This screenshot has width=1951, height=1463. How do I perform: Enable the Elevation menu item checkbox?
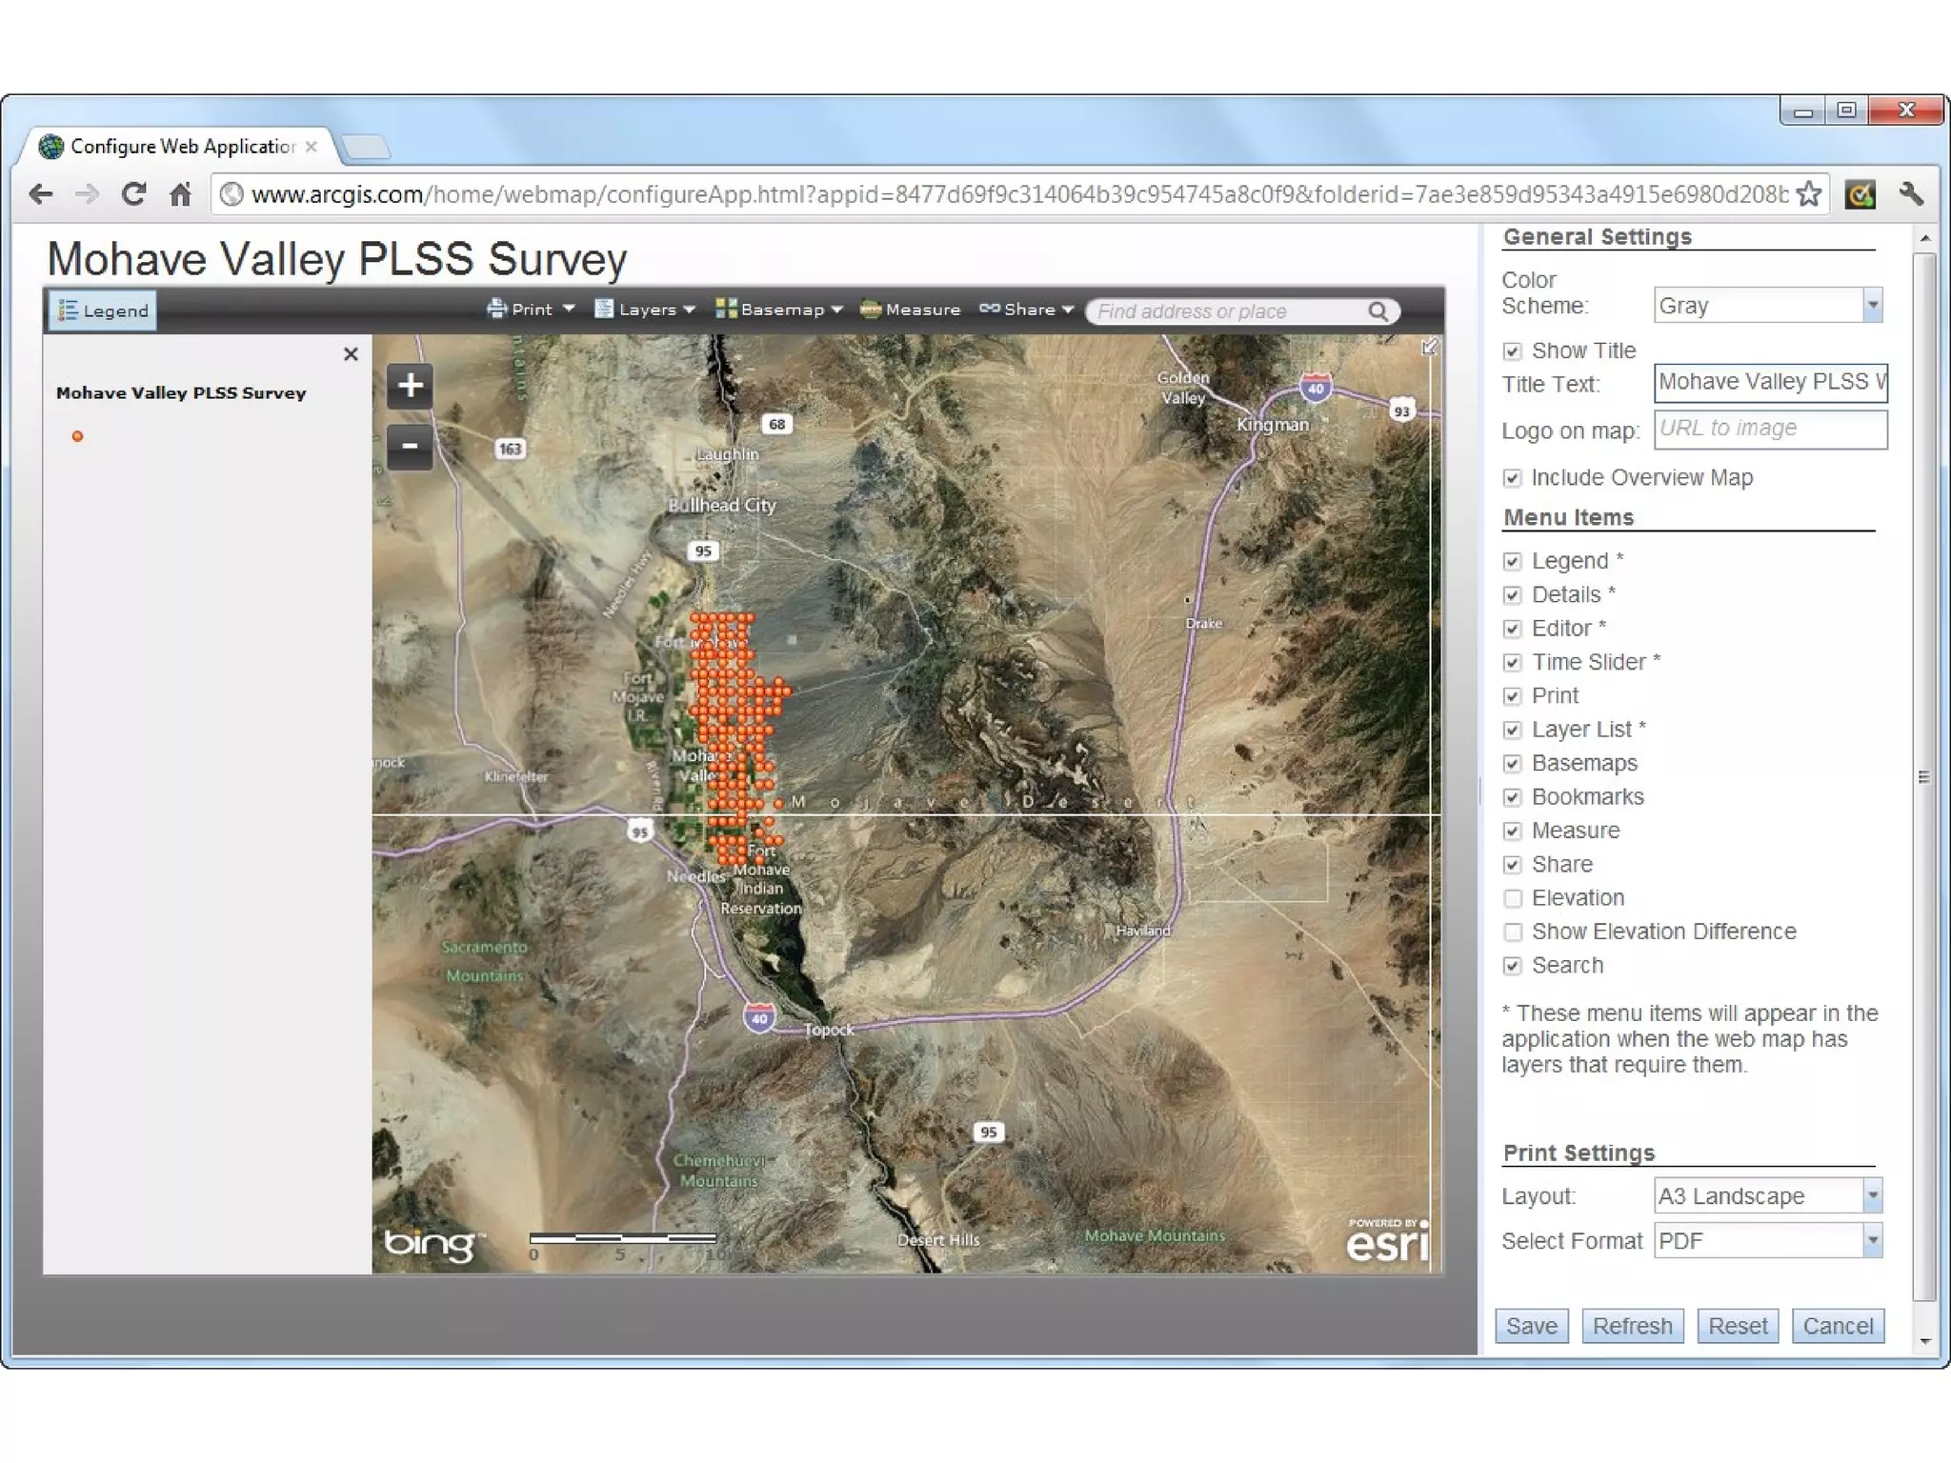pos(1512,898)
